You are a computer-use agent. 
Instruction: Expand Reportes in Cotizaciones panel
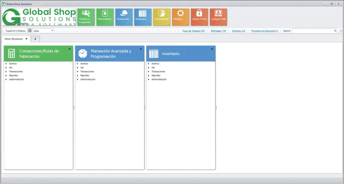(6, 75)
